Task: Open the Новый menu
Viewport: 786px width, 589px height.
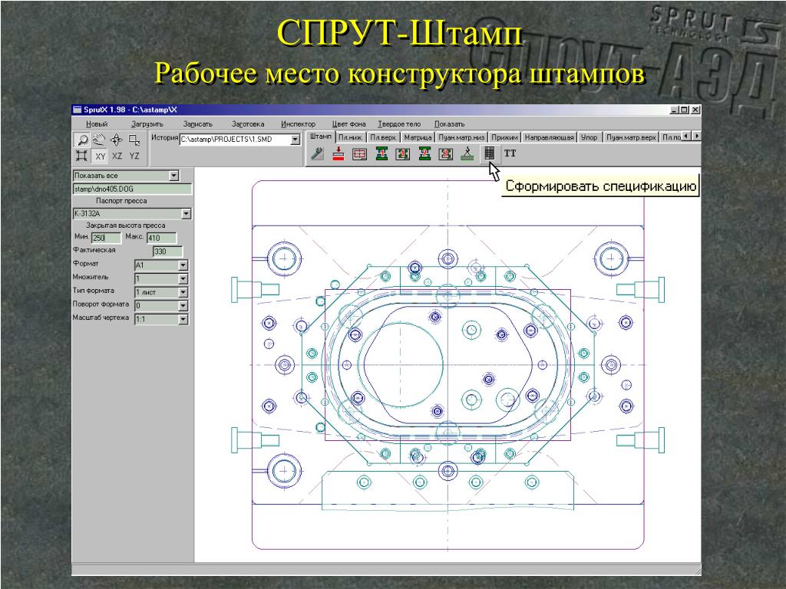Action: coord(97,123)
